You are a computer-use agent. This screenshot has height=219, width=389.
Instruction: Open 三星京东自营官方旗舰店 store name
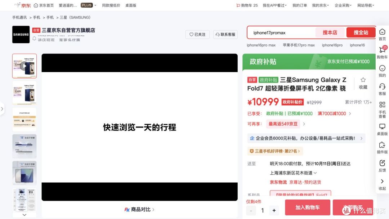tap(68, 30)
